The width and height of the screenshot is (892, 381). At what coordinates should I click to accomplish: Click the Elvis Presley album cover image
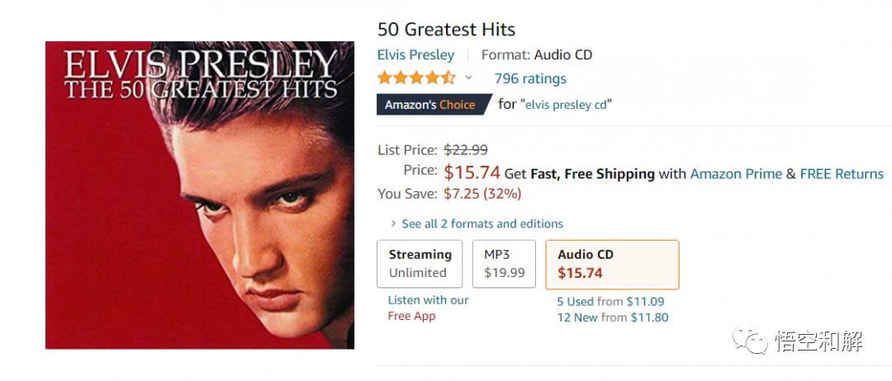[x=199, y=195]
